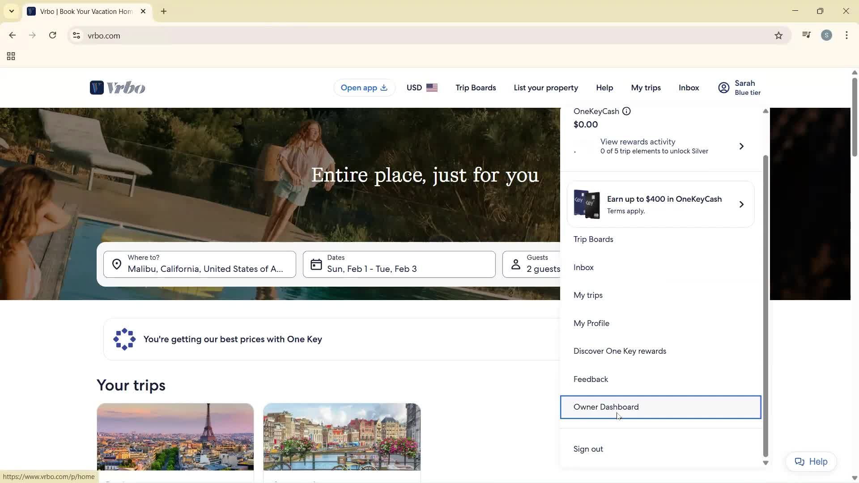Click the Dates field showing Feb 1 - Feb 3

tap(398, 264)
